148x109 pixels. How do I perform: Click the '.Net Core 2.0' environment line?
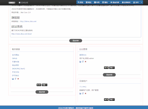pyautogui.click(x=21, y=12)
